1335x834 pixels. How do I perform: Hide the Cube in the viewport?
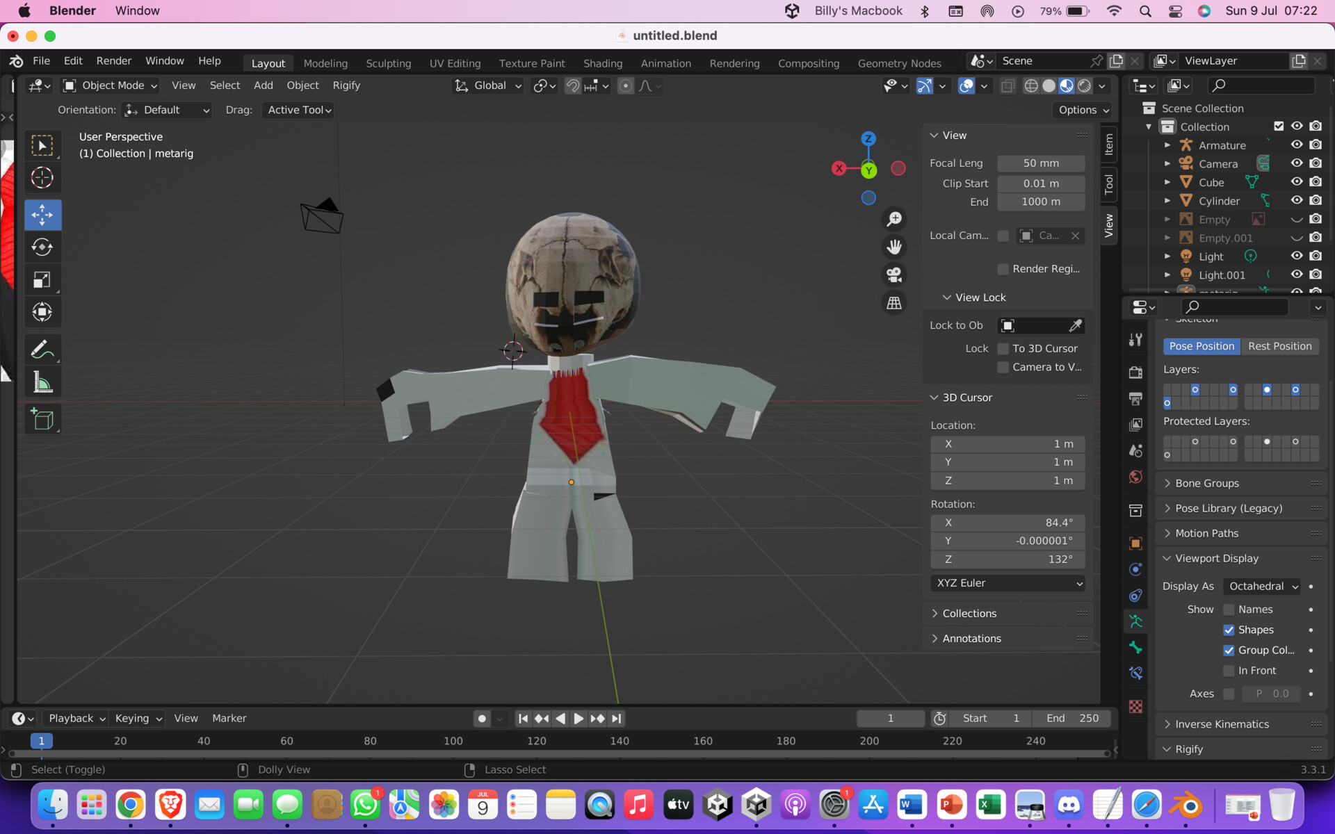(1297, 181)
